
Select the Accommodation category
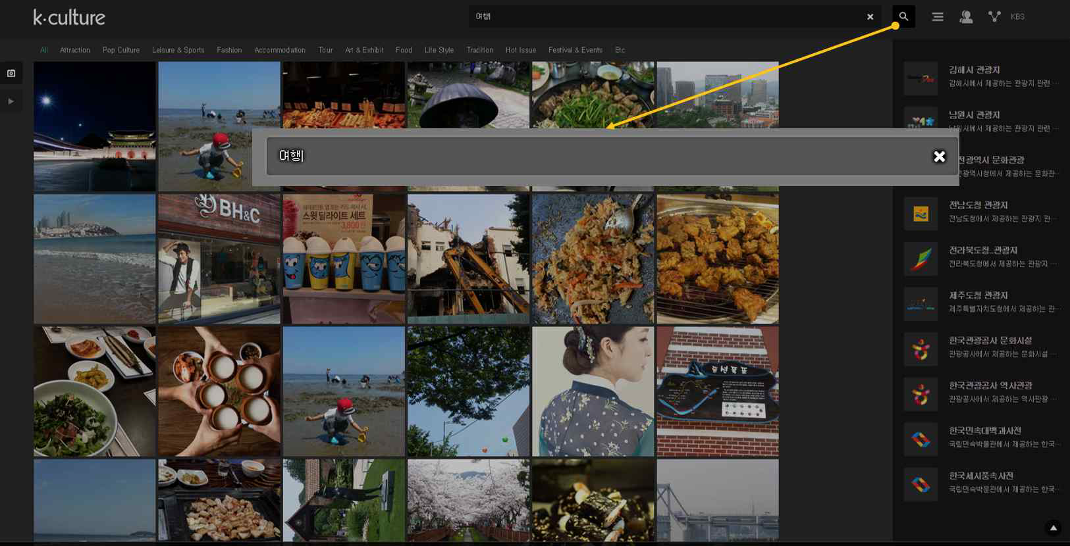pos(280,50)
